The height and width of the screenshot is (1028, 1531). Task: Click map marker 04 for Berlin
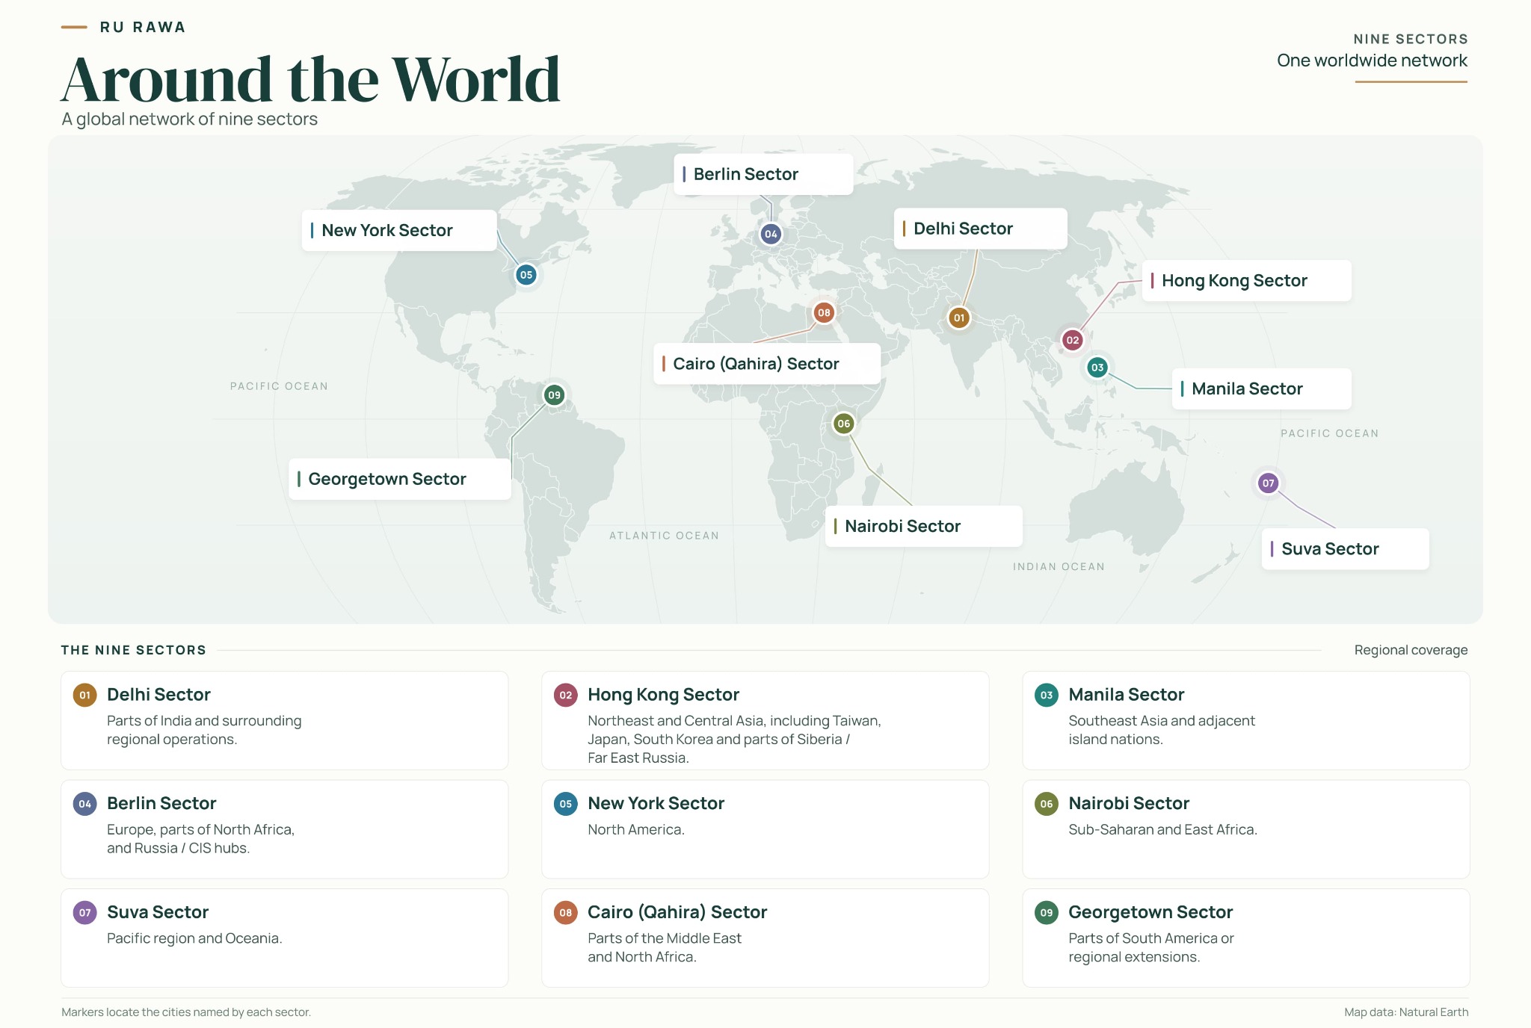(x=771, y=234)
